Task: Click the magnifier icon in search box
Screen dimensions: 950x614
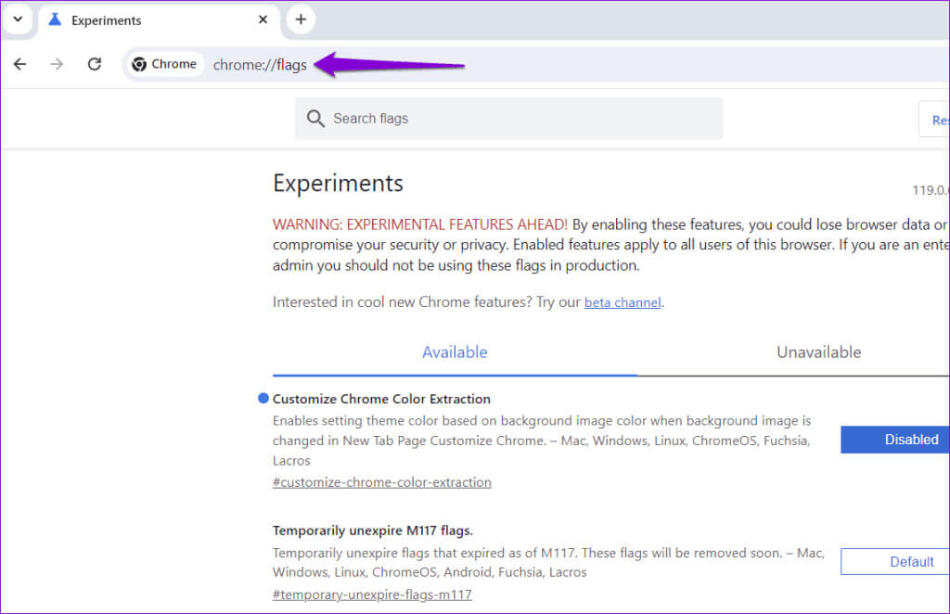Action: 315,119
